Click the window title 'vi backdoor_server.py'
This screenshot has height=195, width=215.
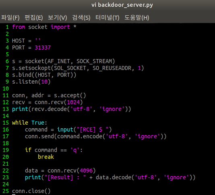[x=122, y=5]
